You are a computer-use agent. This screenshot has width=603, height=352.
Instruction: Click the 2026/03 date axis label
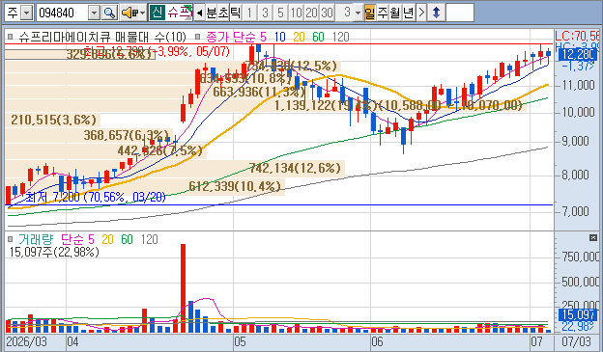click(27, 341)
